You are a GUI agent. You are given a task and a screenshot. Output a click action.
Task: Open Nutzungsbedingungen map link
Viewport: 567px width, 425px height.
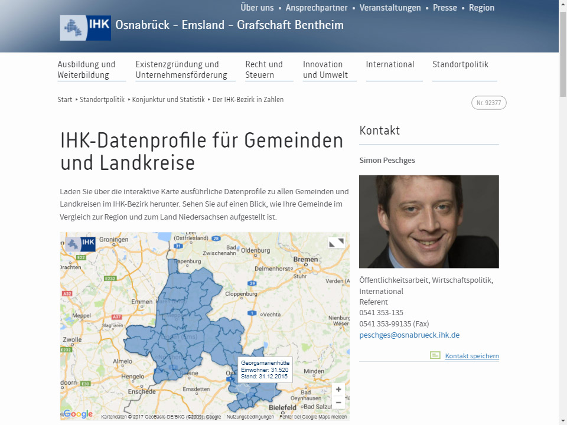[250, 417]
